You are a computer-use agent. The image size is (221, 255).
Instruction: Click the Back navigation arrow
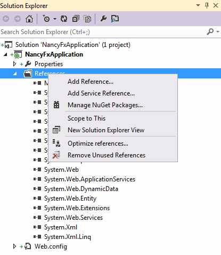click(6, 19)
